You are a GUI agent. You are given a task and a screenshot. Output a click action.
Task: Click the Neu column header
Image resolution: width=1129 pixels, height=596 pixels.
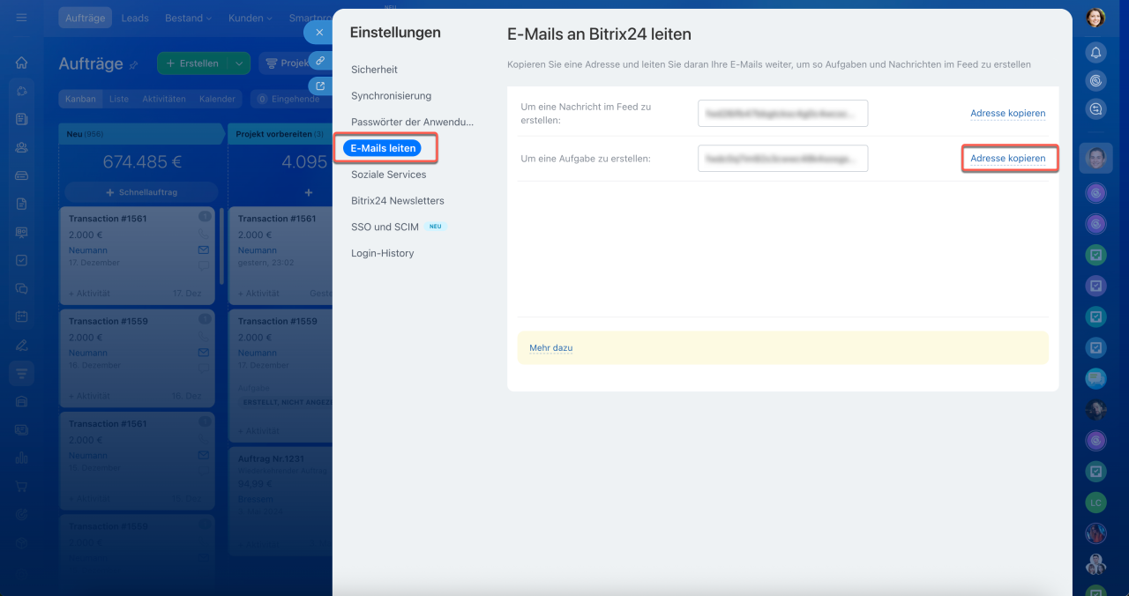click(x=141, y=134)
